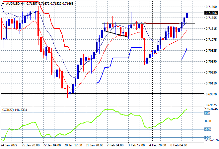The height and width of the screenshot is (149, 219).
Task: Click the 24 Jan 2022 date label
Action: [9, 145]
